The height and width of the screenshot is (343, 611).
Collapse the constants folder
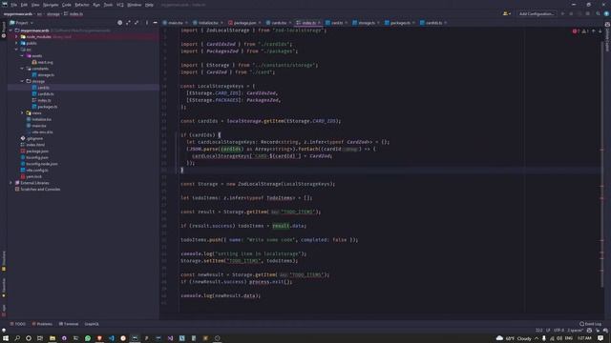(22, 69)
